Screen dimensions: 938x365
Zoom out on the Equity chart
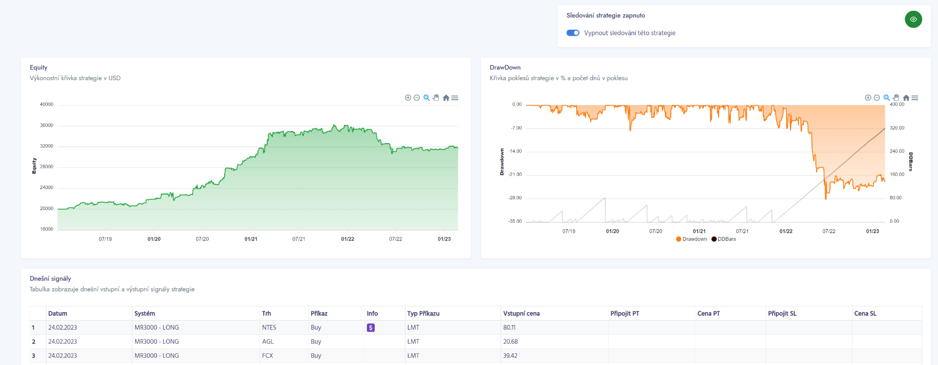417,98
